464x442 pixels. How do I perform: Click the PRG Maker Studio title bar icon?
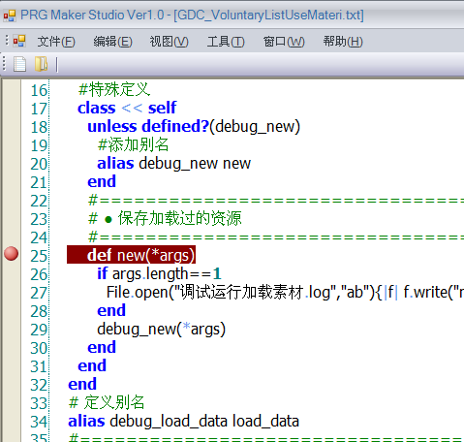click(x=10, y=16)
